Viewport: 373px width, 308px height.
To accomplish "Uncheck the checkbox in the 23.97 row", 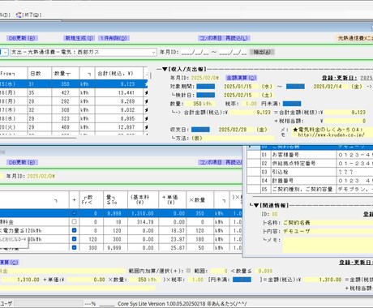I will pos(75,239).
